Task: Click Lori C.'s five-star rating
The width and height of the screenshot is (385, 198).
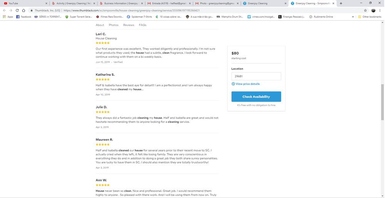Action: (x=103, y=43)
